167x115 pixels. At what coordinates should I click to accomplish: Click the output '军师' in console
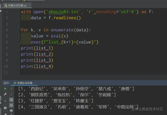103,107
